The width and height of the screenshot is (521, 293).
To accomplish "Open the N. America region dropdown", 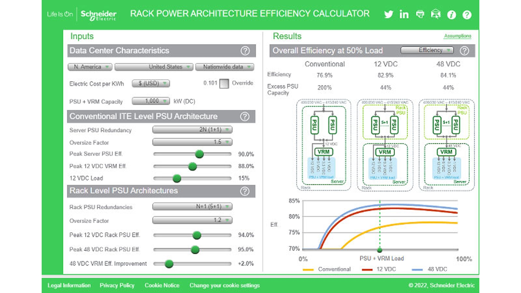I will point(90,67).
